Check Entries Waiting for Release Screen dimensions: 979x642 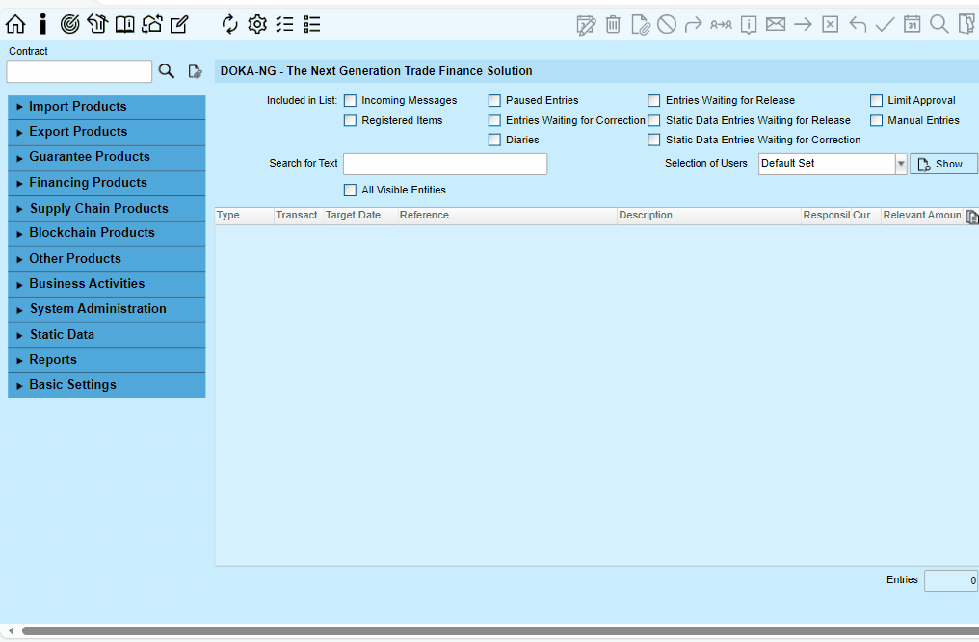click(653, 100)
